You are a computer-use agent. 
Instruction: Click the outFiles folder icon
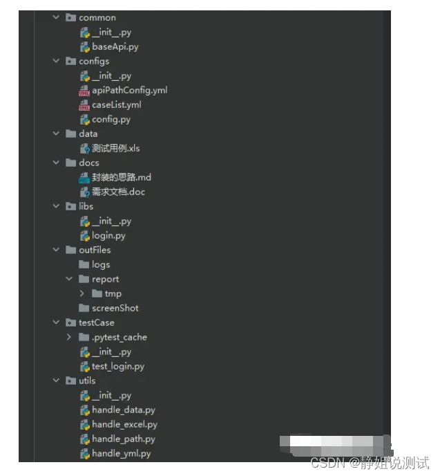coord(70,250)
